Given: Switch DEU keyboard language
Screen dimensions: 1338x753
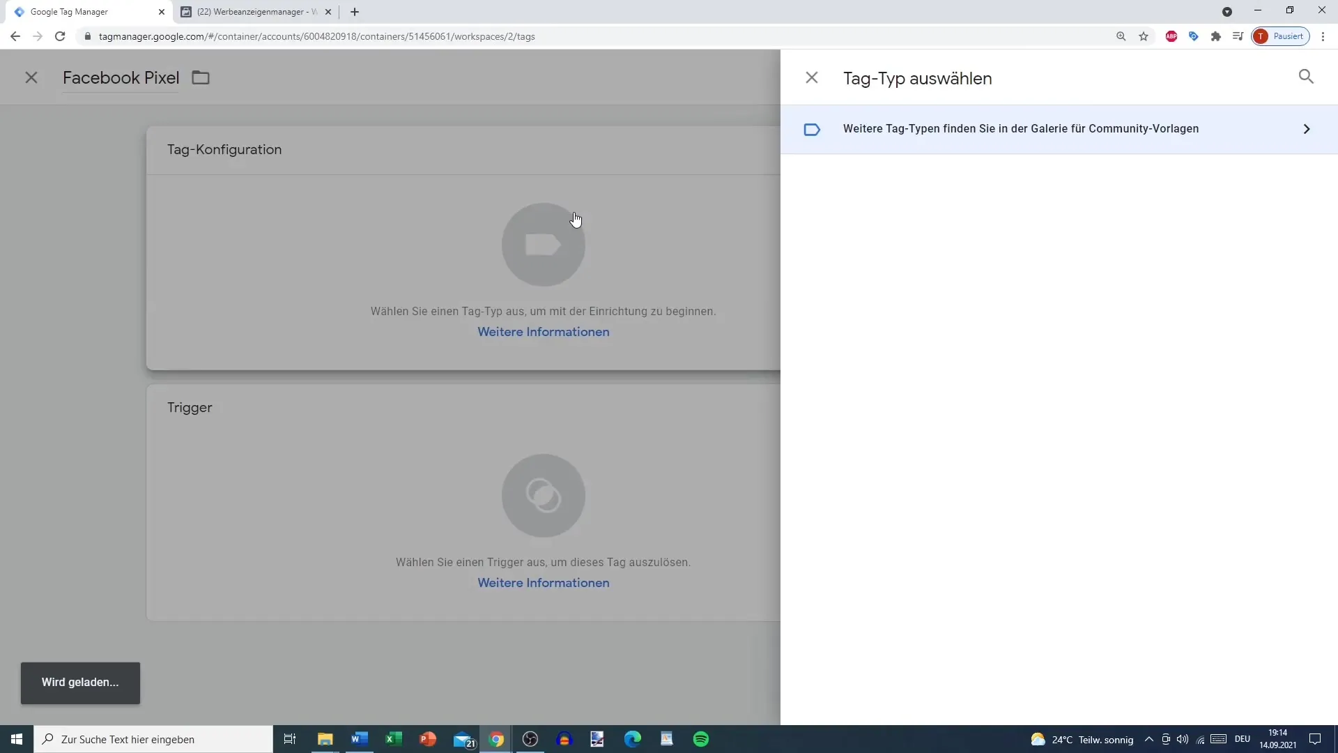Looking at the screenshot, I should (x=1243, y=739).
